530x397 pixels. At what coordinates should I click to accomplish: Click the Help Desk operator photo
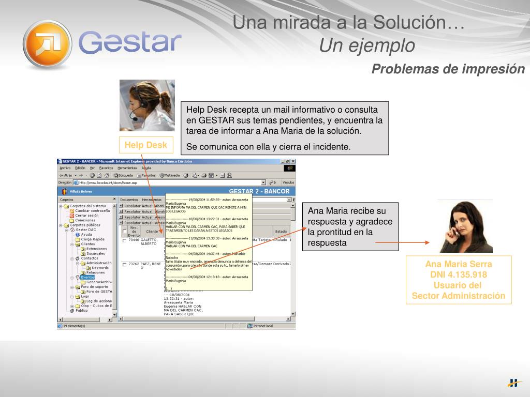point(147,105)
